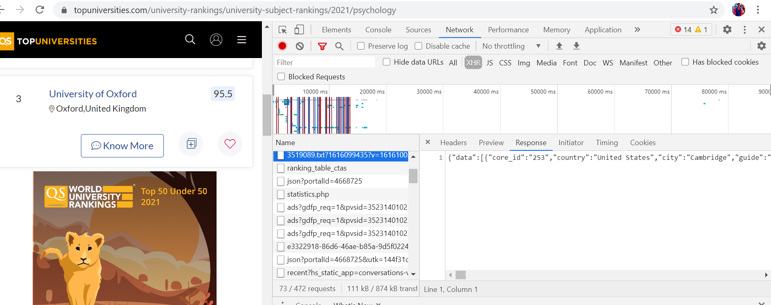Close the DevTools panel

point(762,29)
